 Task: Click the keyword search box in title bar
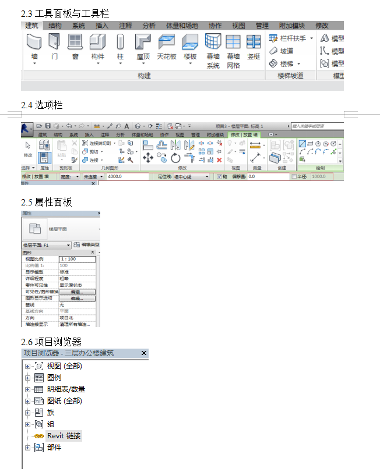point(317,126)
